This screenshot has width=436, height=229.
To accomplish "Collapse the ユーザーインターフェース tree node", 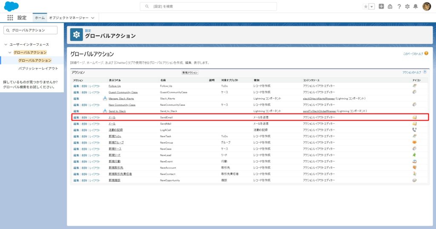I will tap(6, 45).
